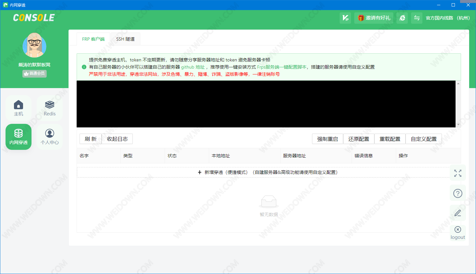Select the 官方国内线路 (杭州) line label

click(x=448, y=18)
